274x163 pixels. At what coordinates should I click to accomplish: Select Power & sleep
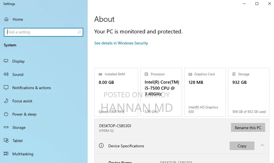pos(24,114)
